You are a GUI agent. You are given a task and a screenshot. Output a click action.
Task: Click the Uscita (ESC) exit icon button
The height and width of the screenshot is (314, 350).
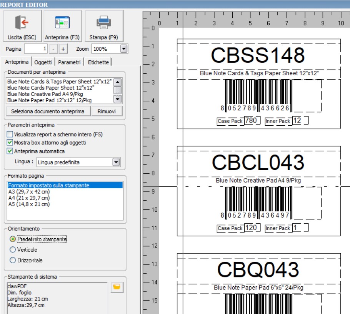(x=22, y=26)
